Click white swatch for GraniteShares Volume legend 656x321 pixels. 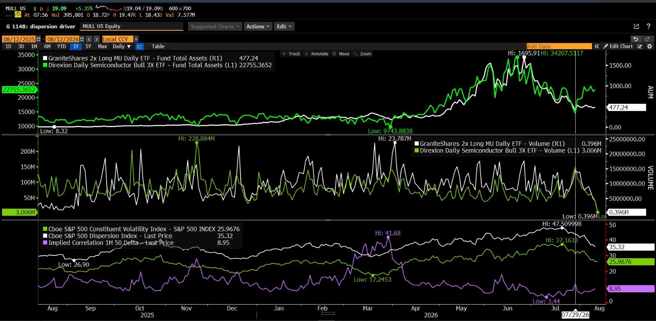click(x=417, y=143)
